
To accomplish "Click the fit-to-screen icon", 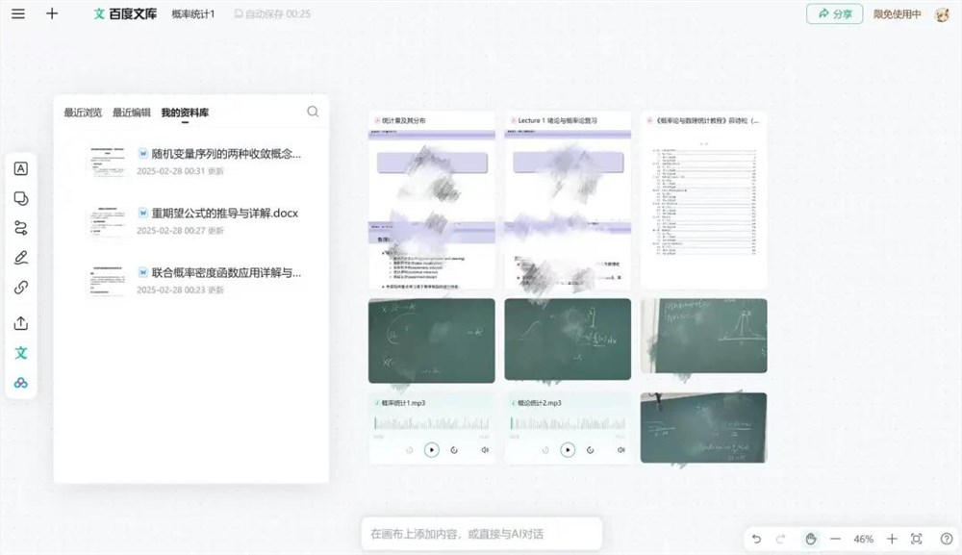I will 915,539.
